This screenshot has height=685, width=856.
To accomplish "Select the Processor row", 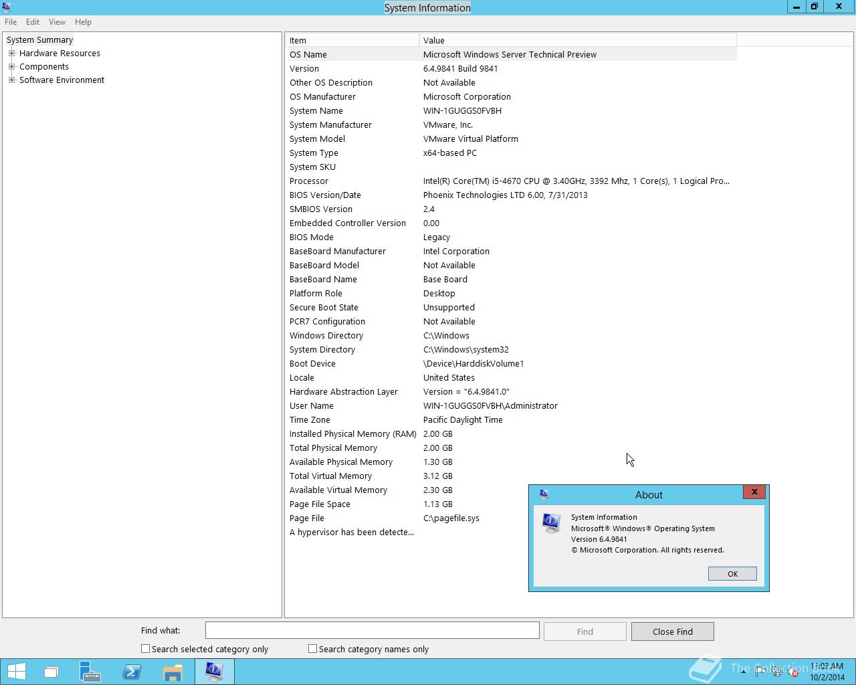I will (512, 181).
